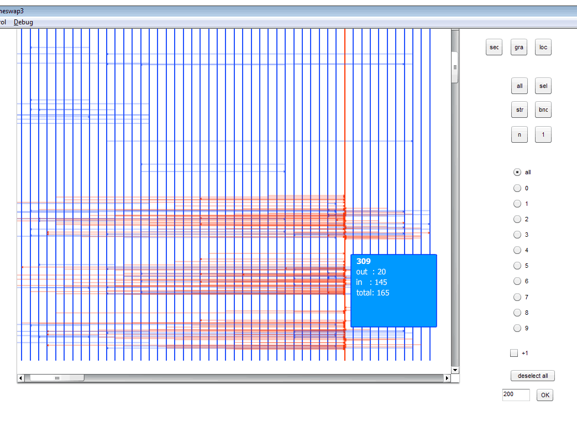Click the vertical scrollbar down arrow

(455, 370)
